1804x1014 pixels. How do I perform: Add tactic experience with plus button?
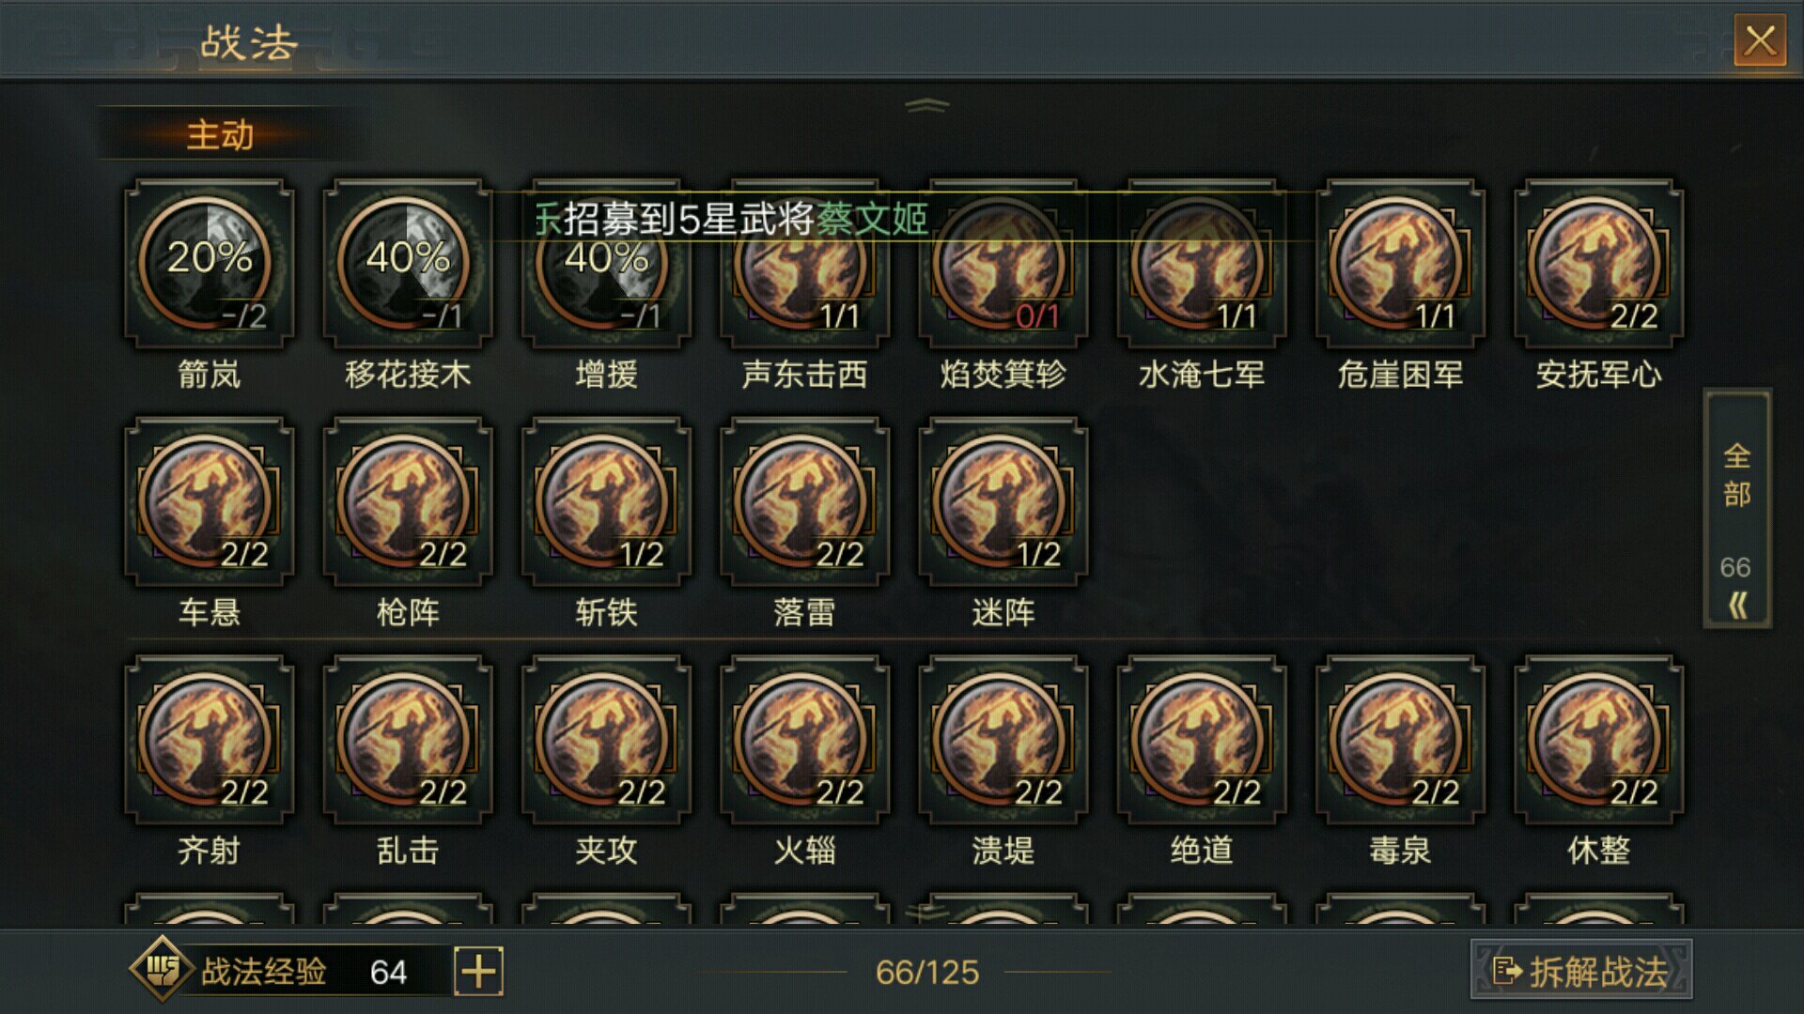(478, 971)
